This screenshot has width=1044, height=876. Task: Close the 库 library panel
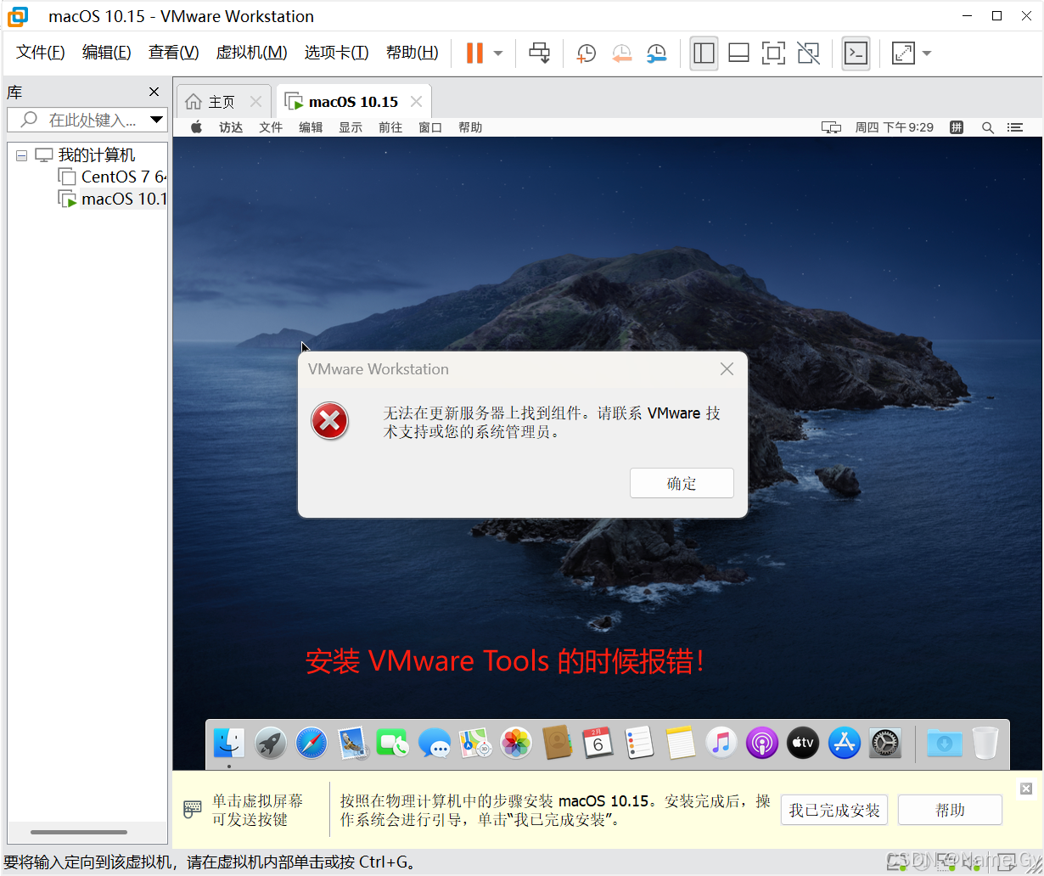tap(154, 92)
